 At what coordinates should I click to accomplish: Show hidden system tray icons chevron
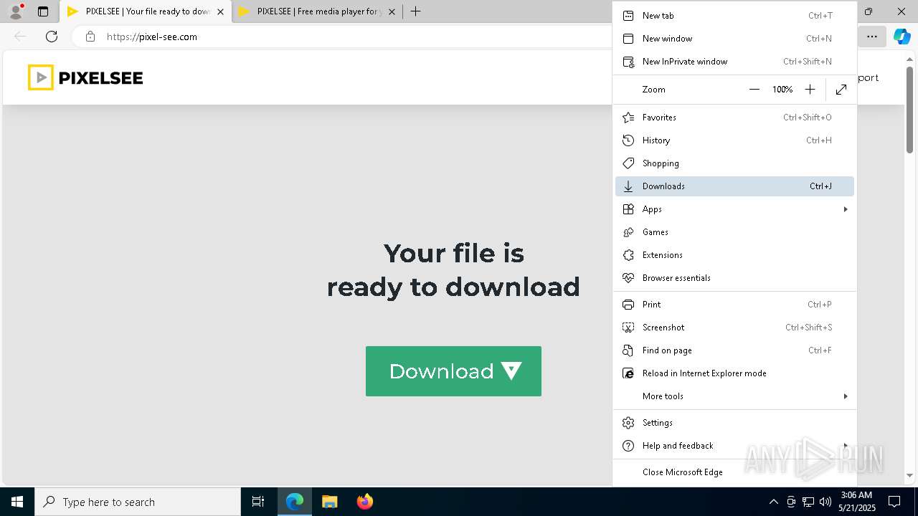coord(773,502)
